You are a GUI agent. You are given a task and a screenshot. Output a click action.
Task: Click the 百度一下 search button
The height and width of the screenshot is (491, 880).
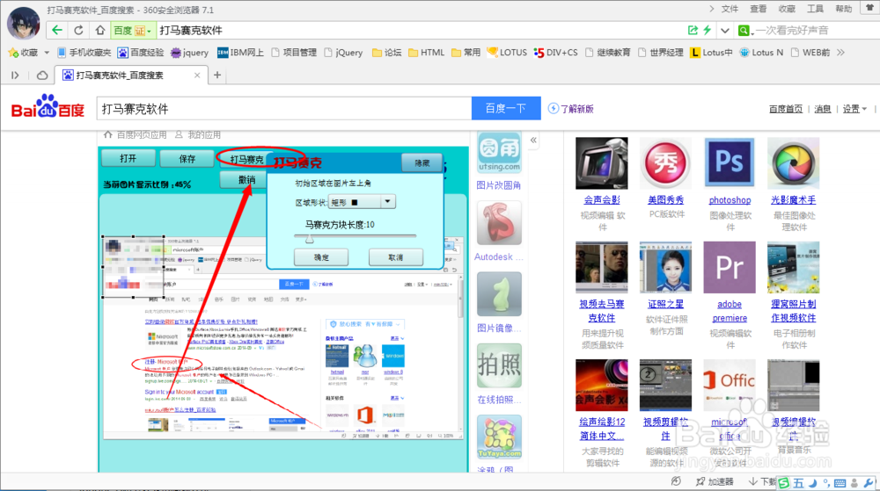coord(506,109)
